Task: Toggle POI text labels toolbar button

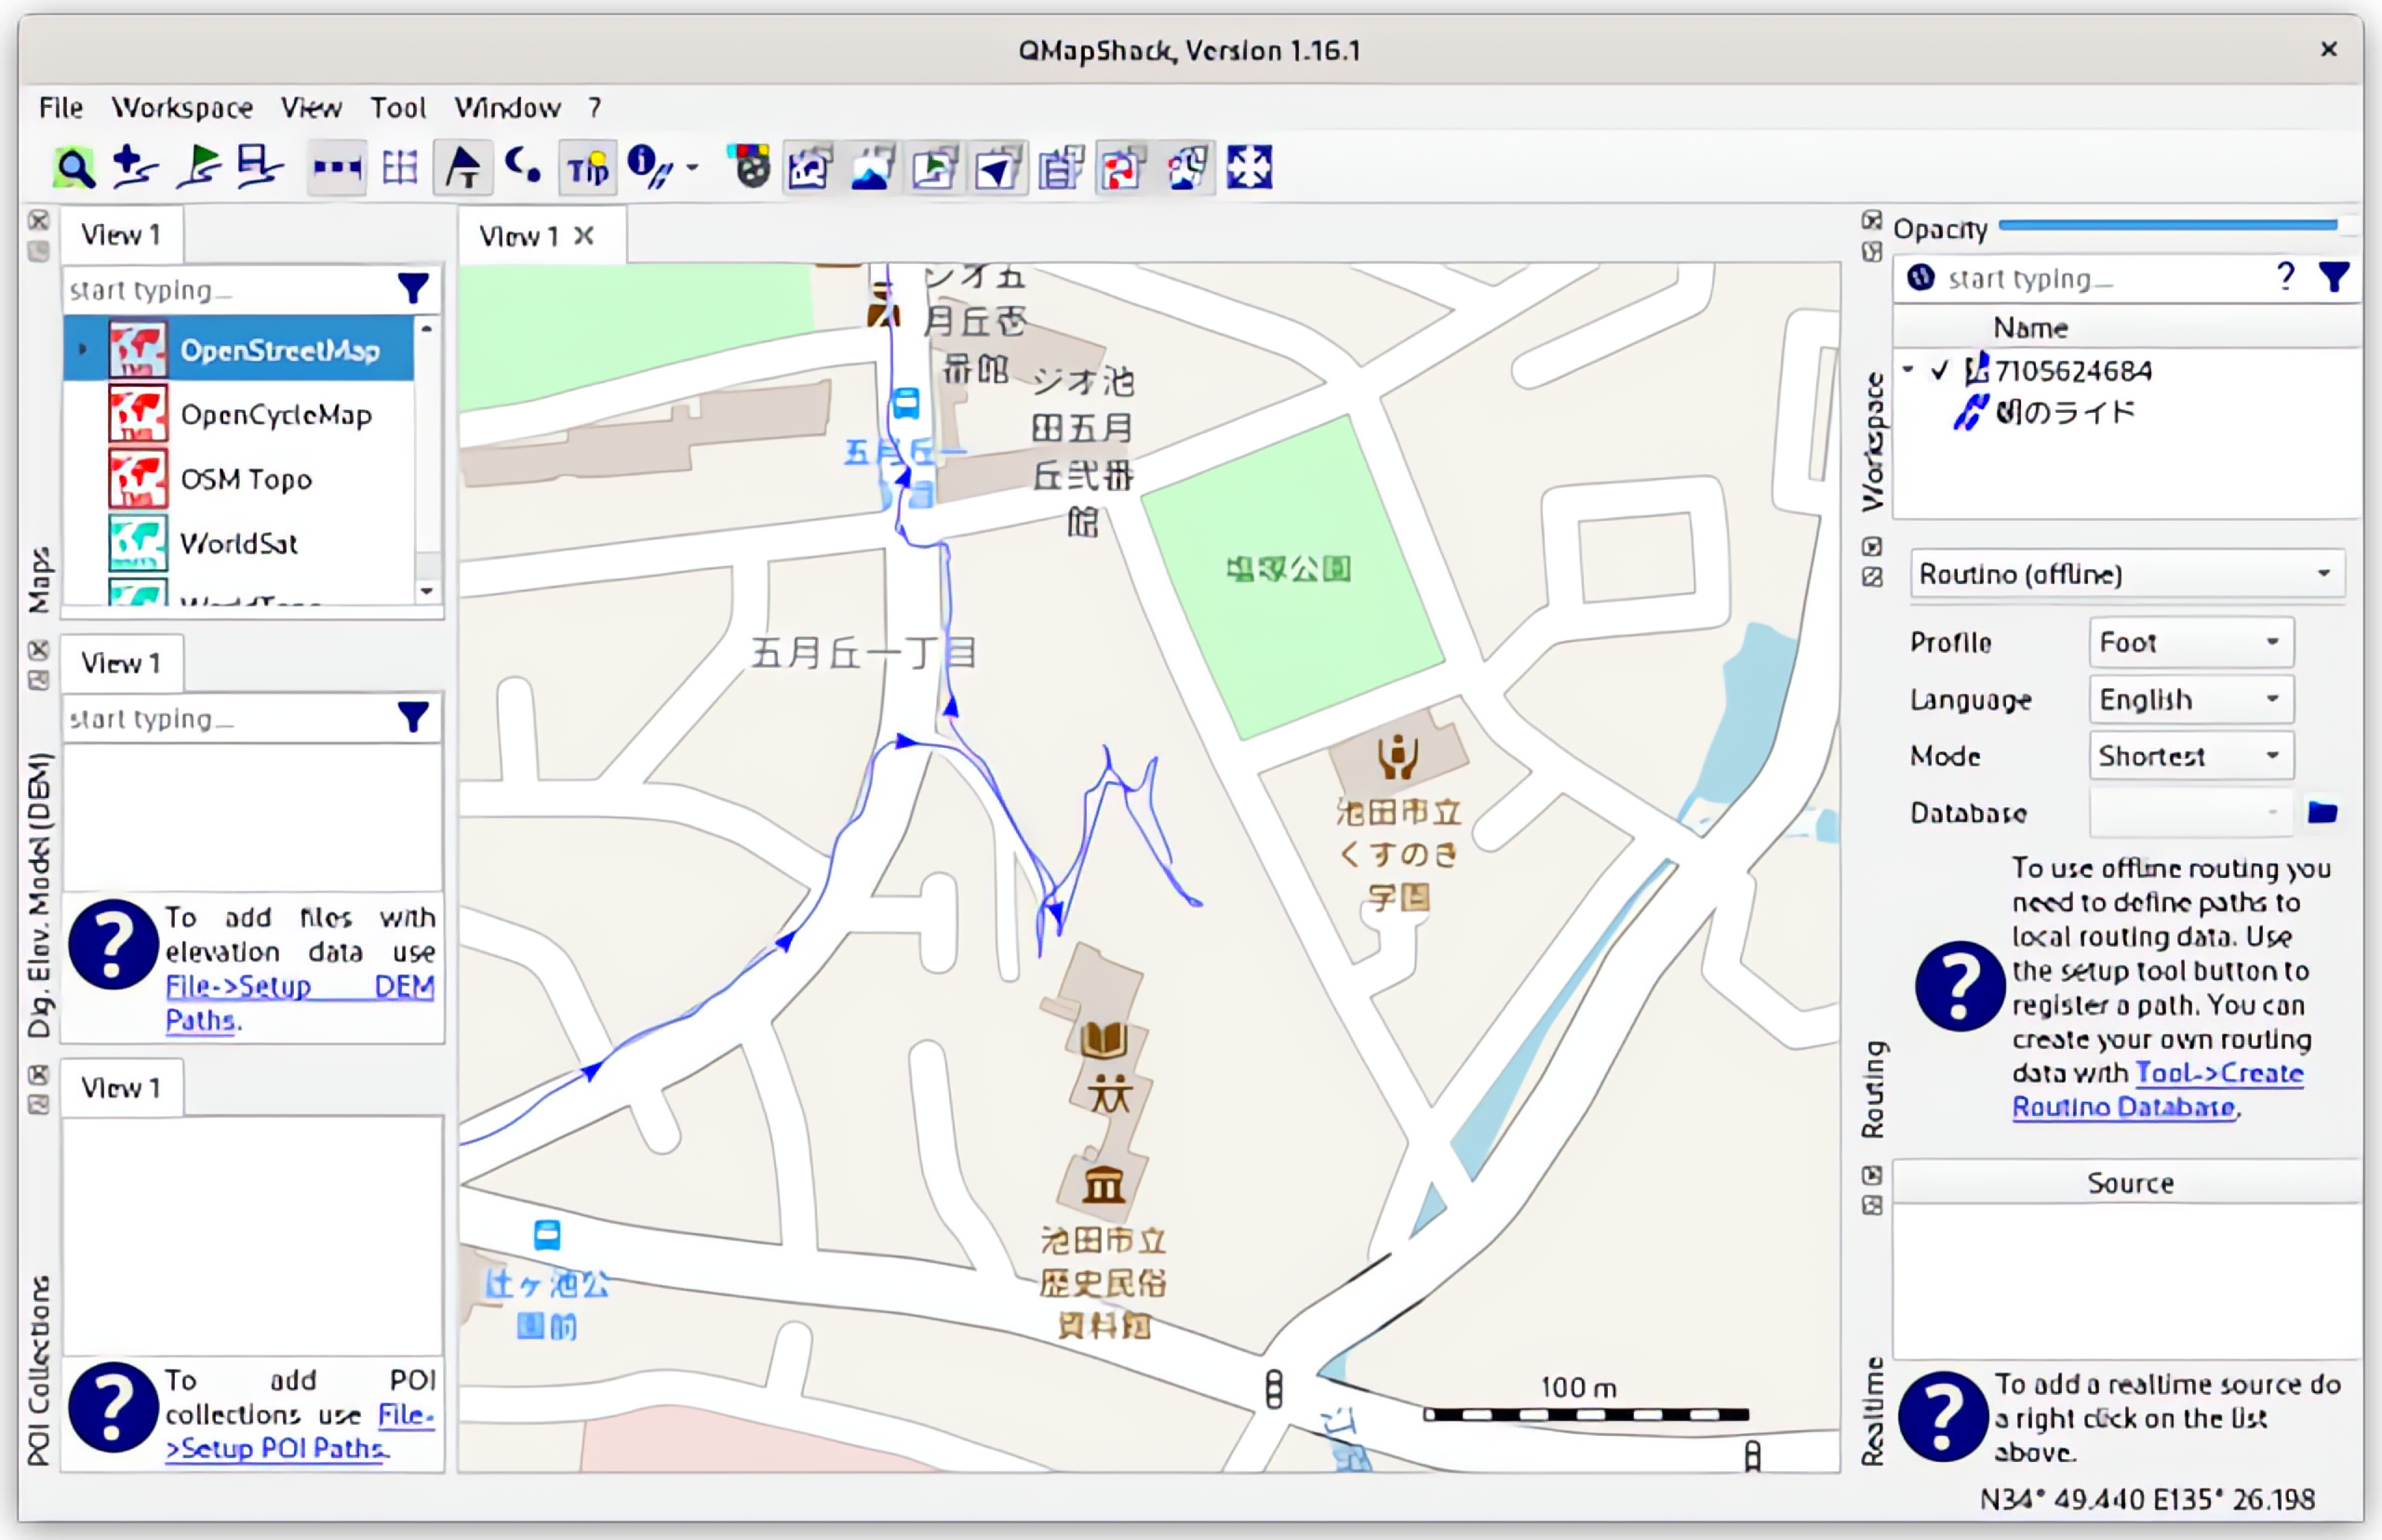Action: tap(462, 167)
